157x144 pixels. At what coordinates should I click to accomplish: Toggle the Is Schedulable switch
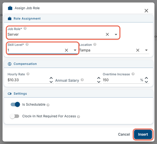tap(15, 105)
